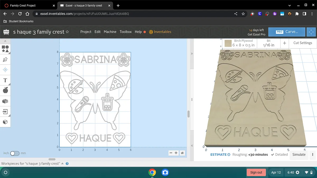Open the 3D cube tool

5,122
